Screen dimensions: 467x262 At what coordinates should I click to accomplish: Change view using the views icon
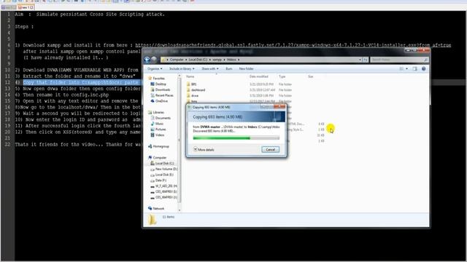pyautogui.click(x=401, y=68)
